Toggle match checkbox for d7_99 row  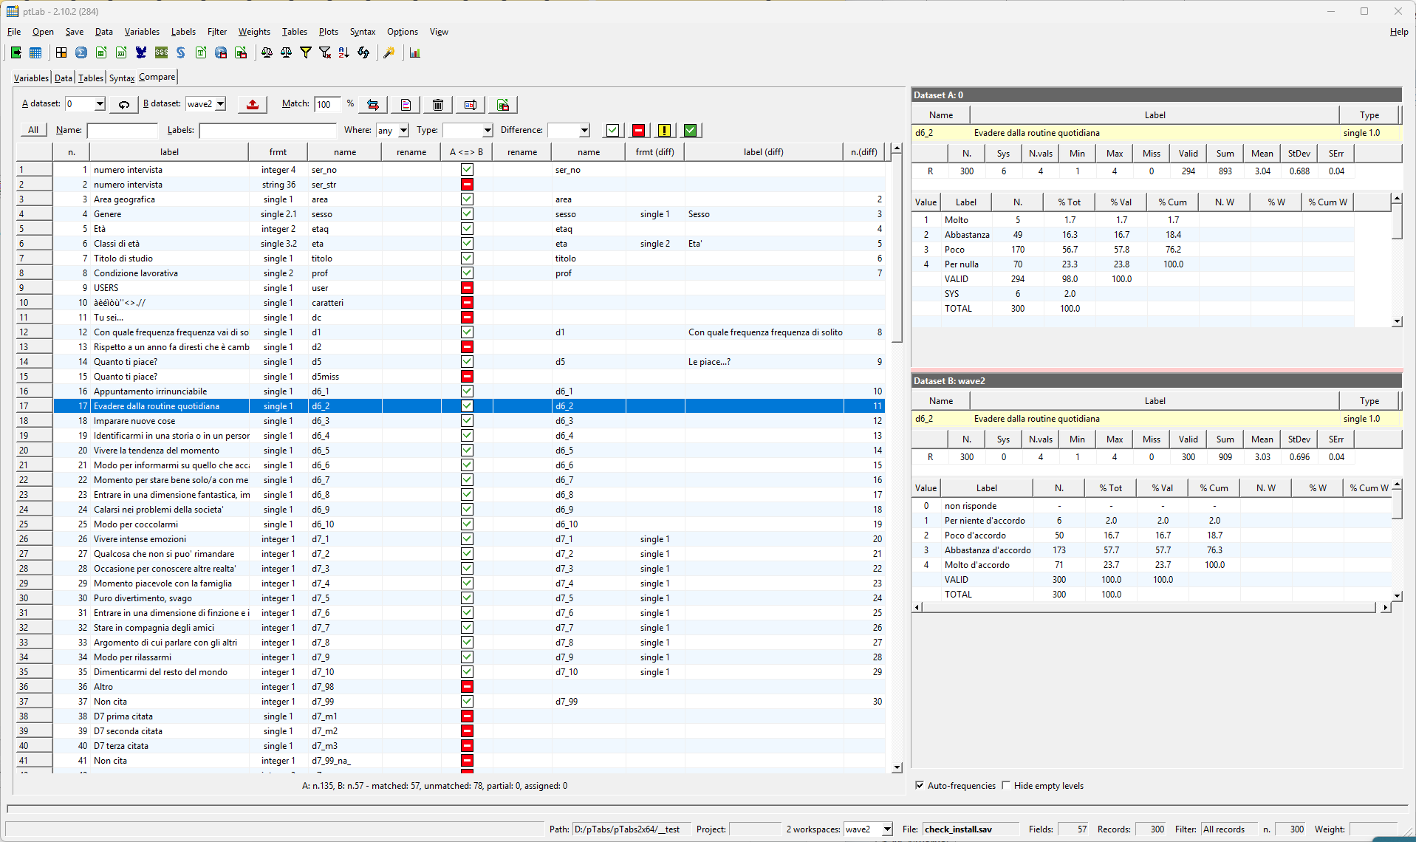[467, 701]
